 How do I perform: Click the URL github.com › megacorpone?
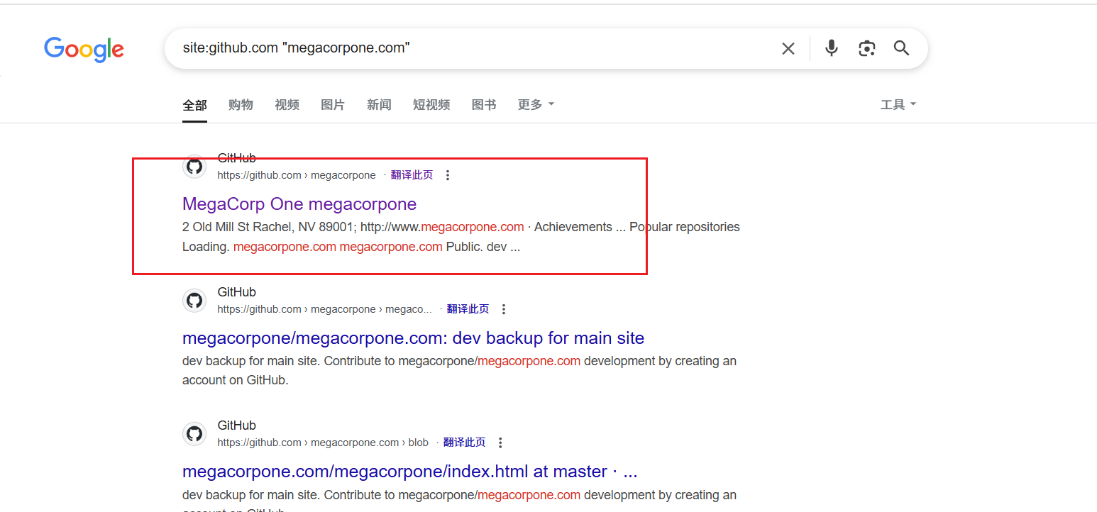(297, 175)
